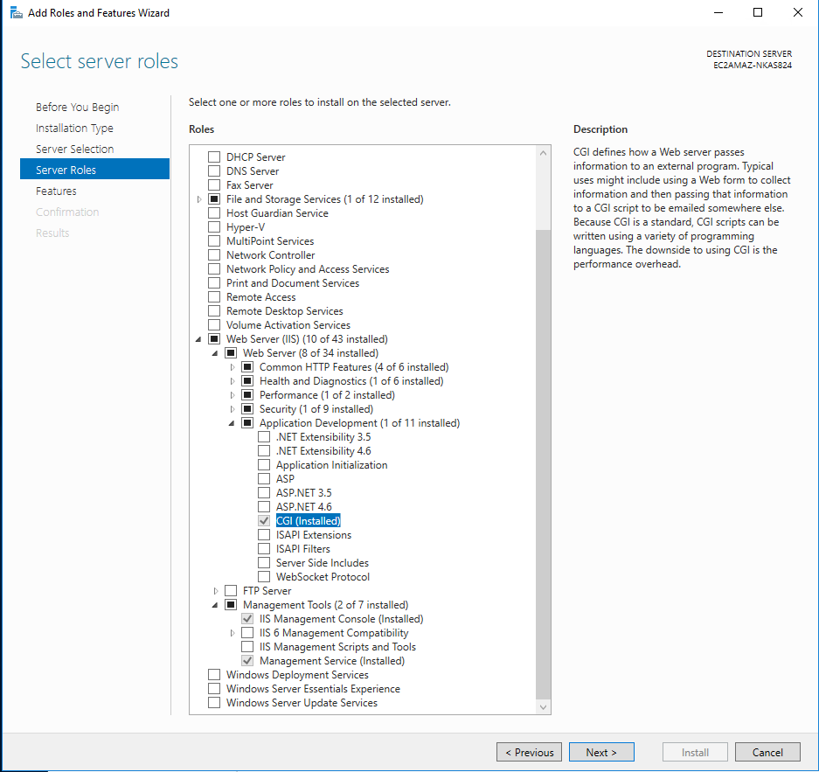This screenshot has width=819, height=772.
Task: Check the Server Side Includes box
Action: point(264,562)
